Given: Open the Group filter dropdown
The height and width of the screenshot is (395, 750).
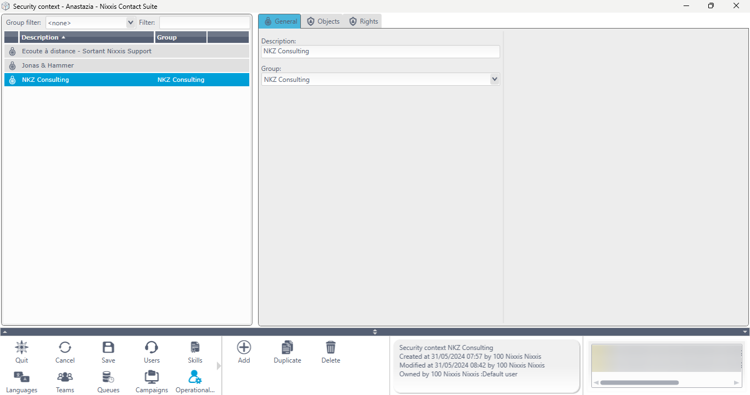Looking at the screenshot, I should (131, 23).
